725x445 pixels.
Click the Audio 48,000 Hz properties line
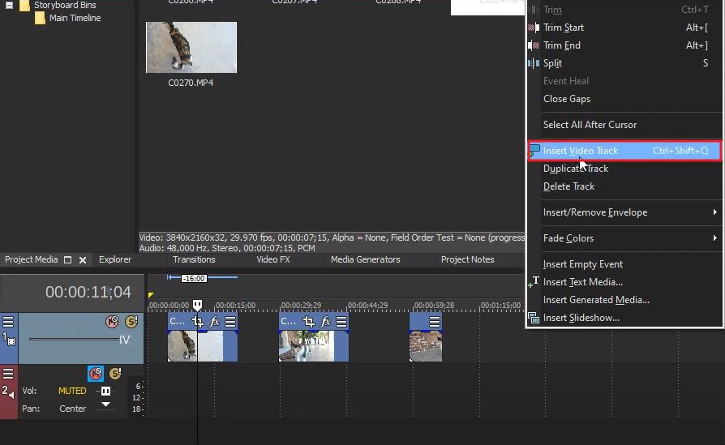(227, 248)
